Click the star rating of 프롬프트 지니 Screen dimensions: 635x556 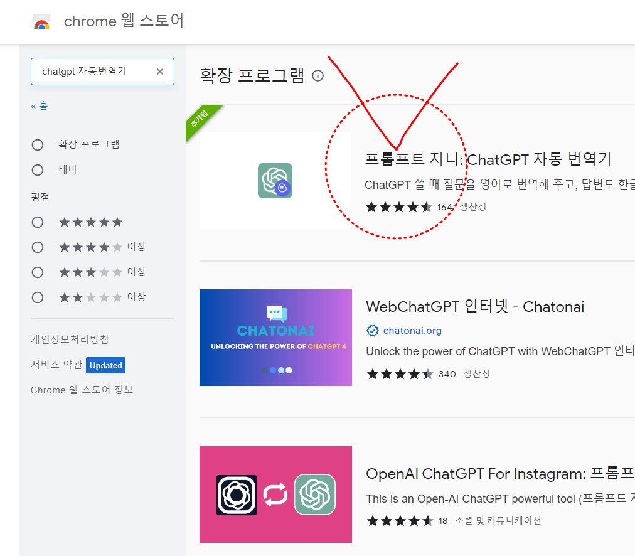pyautogui.click(x=398, y=207)
